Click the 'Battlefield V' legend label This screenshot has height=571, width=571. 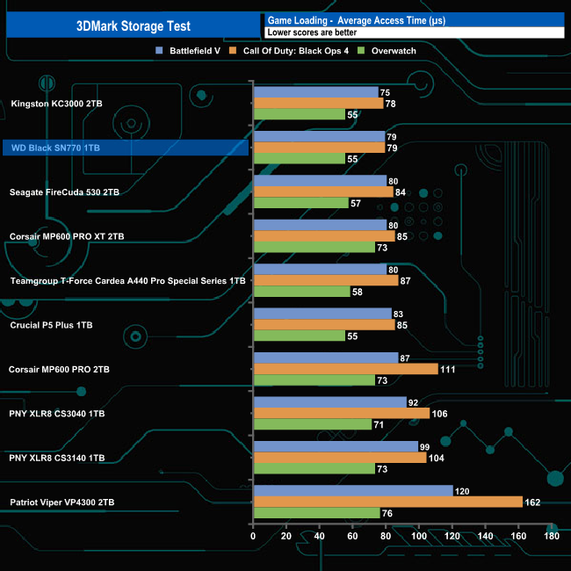tap(195, 51)
